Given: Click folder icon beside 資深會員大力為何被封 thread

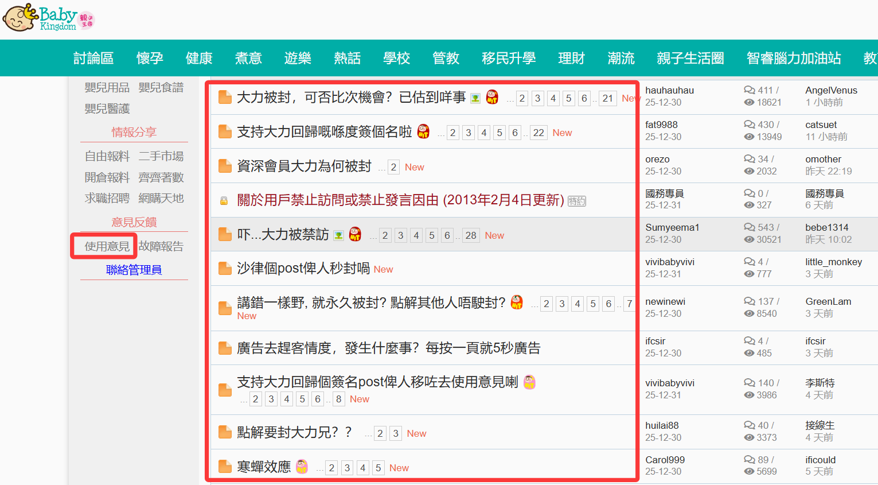Looking at the screenshot, I should (225, 166).
